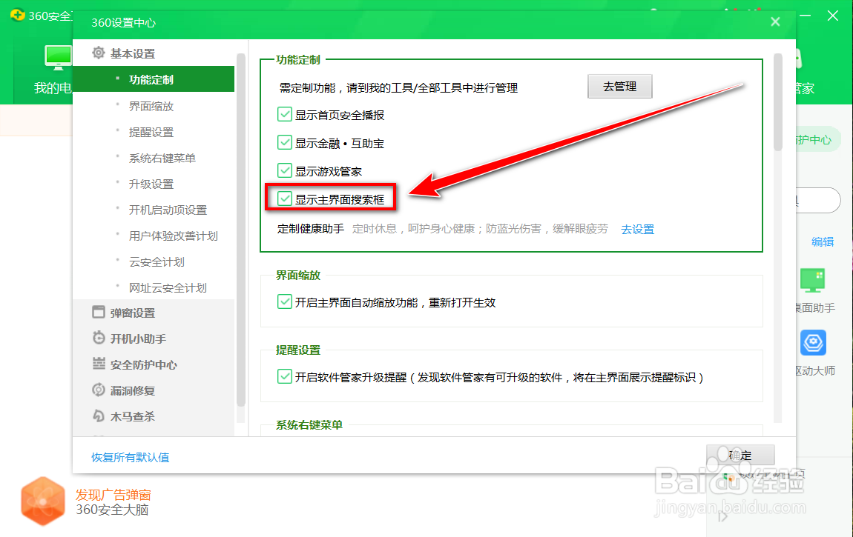This screenshot has width=853, height=537.
Task: Click the 360 logo in main window
Action: (17, 15)
